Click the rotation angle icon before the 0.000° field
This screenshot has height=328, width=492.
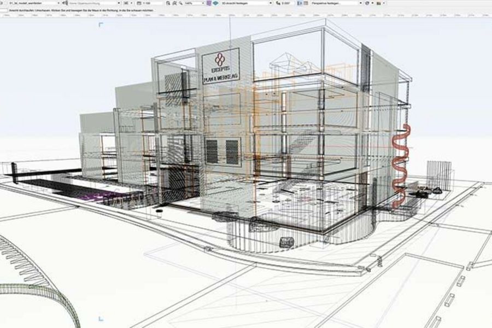(x=277, y=3)
